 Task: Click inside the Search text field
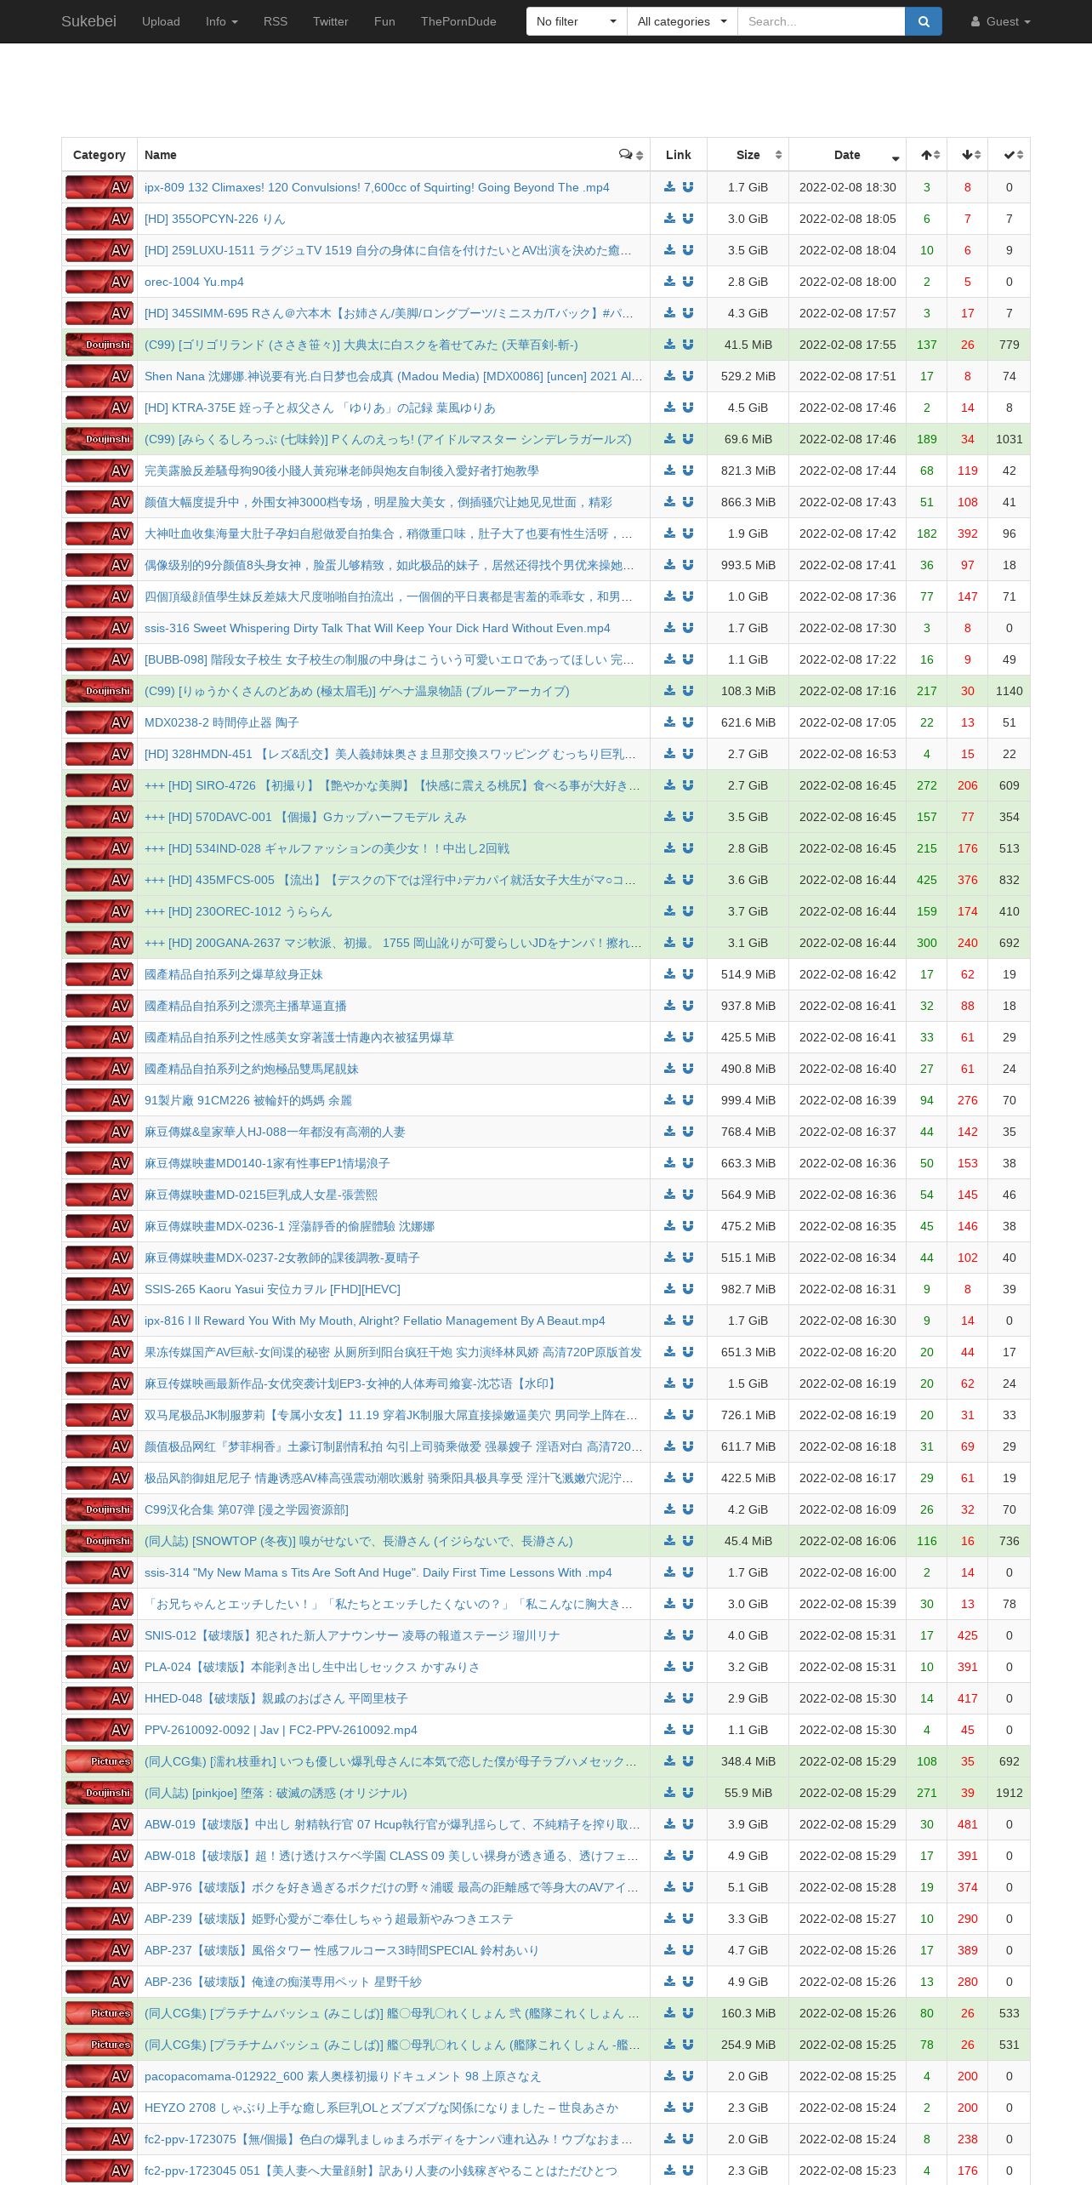[x=821, y=21]
